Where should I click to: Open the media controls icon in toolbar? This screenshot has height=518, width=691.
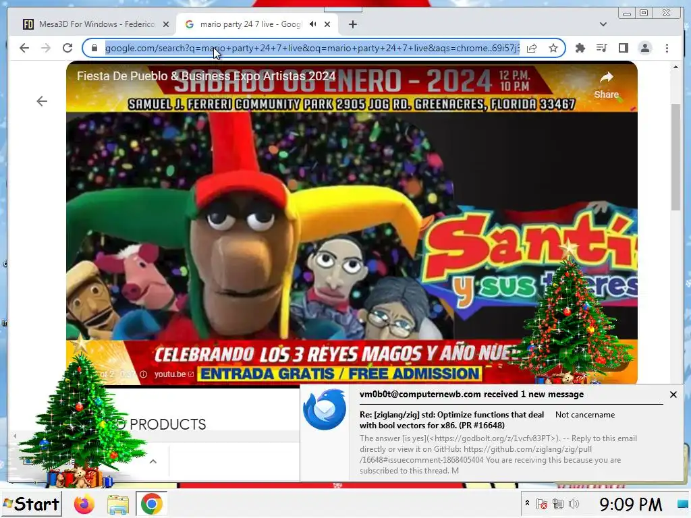(x=601, y=48)
